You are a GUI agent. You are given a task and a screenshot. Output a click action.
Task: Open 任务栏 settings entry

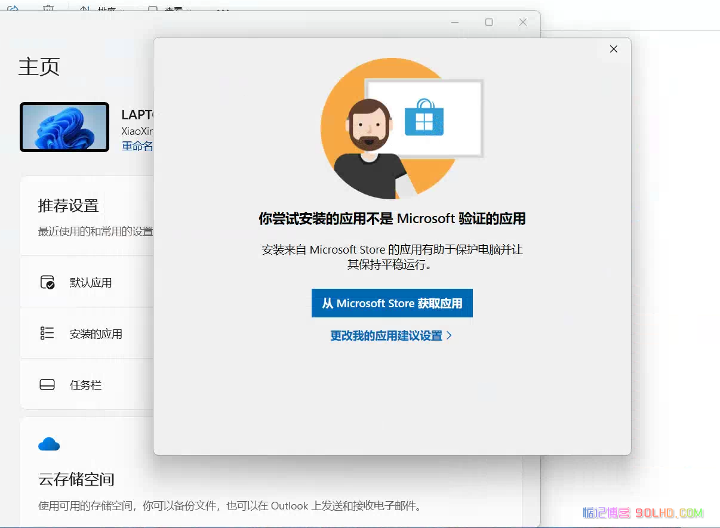[86, 385]
